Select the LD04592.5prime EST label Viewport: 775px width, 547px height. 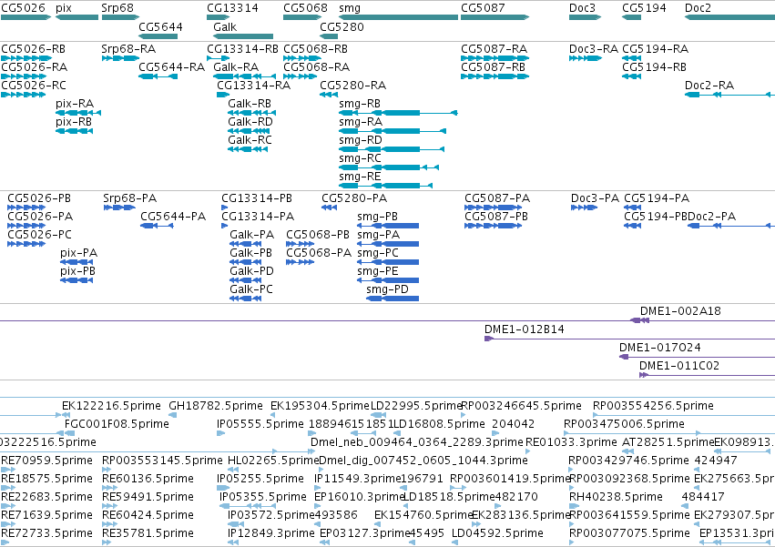click(x=497, y=533)
